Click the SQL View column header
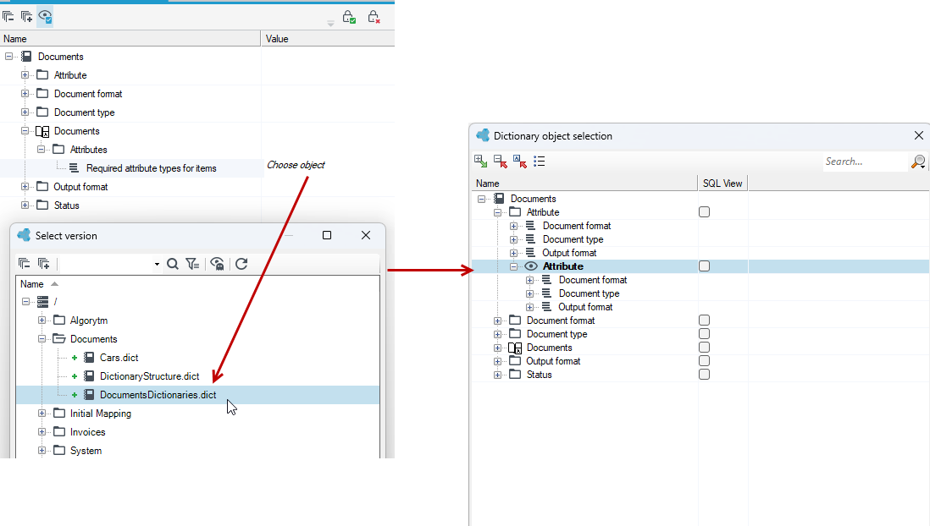 click(722, 184)
